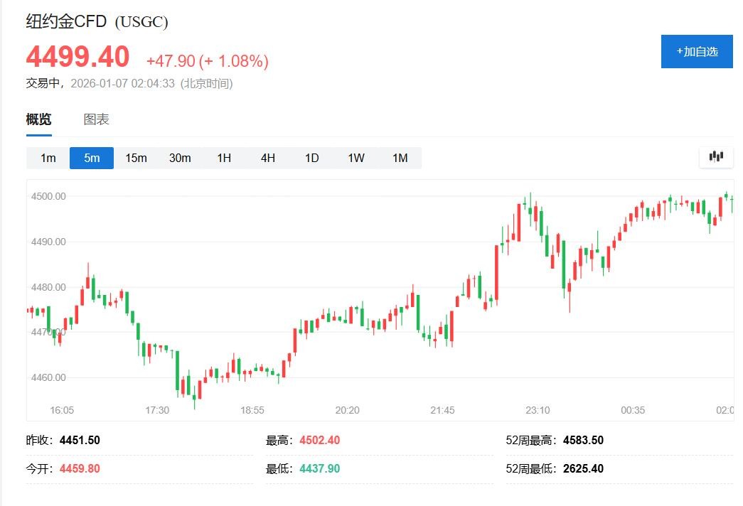Select the highlighted 5m interval
This screenshot has width=743, height=506.
point(92,158)
